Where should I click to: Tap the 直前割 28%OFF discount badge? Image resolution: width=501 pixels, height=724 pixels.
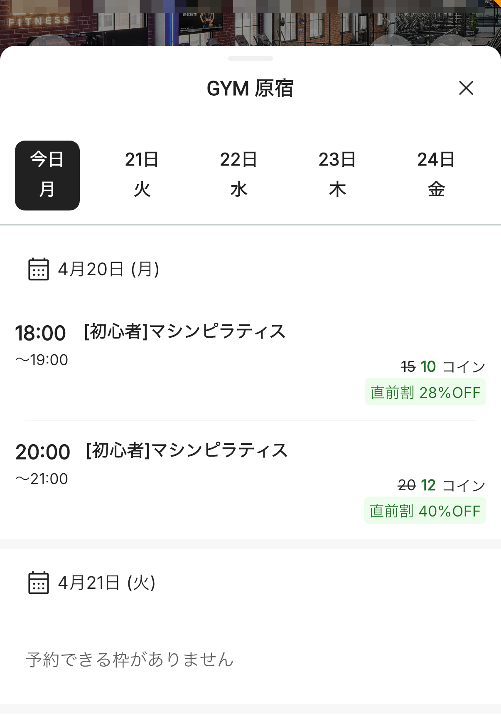point(425,392)
